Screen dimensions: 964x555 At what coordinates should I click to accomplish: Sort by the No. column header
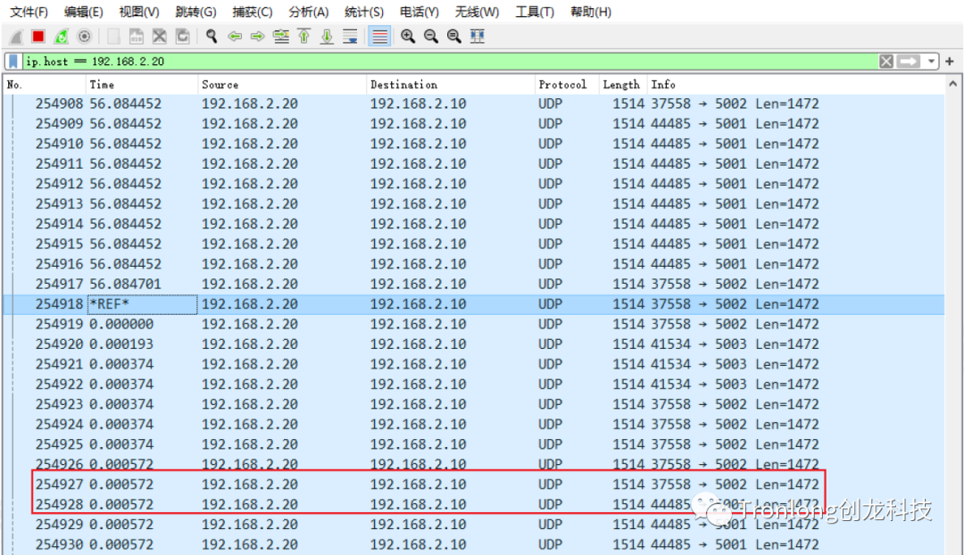click(45, 85)
